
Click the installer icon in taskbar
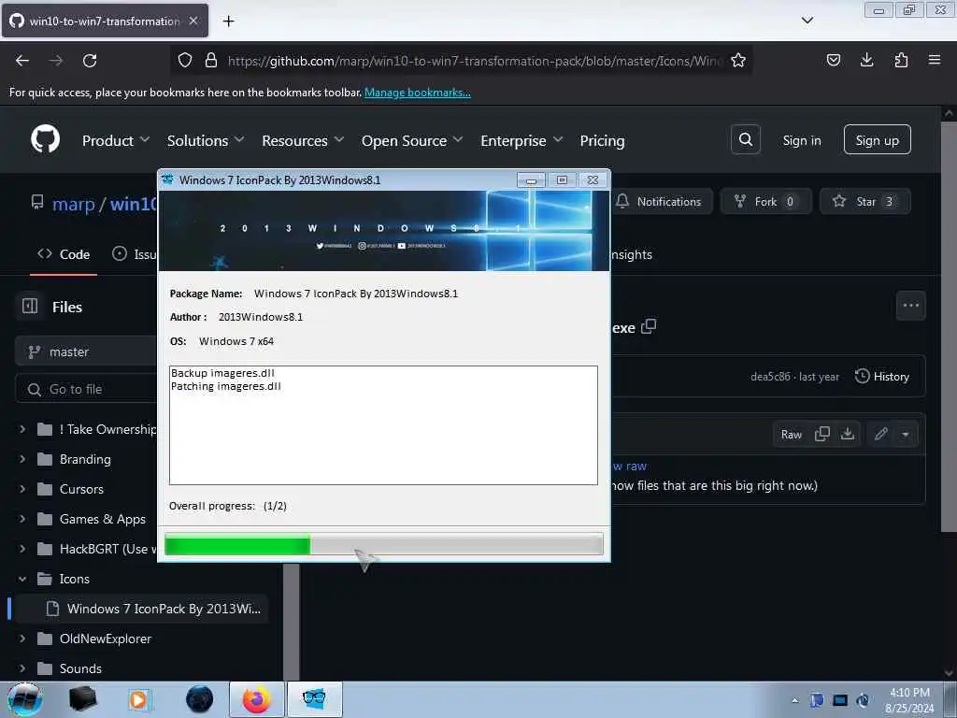314,699
